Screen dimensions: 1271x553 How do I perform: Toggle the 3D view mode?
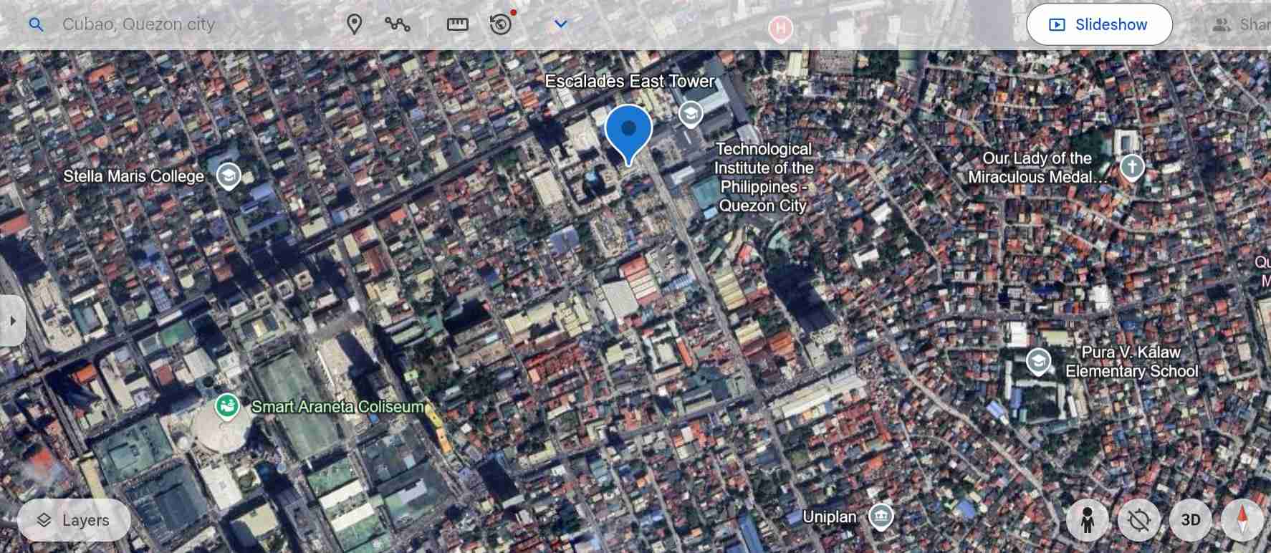[x=1191, y=520]
